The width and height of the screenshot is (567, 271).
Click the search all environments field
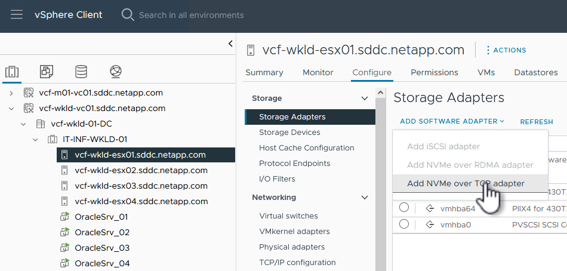[x=191, y=15]
